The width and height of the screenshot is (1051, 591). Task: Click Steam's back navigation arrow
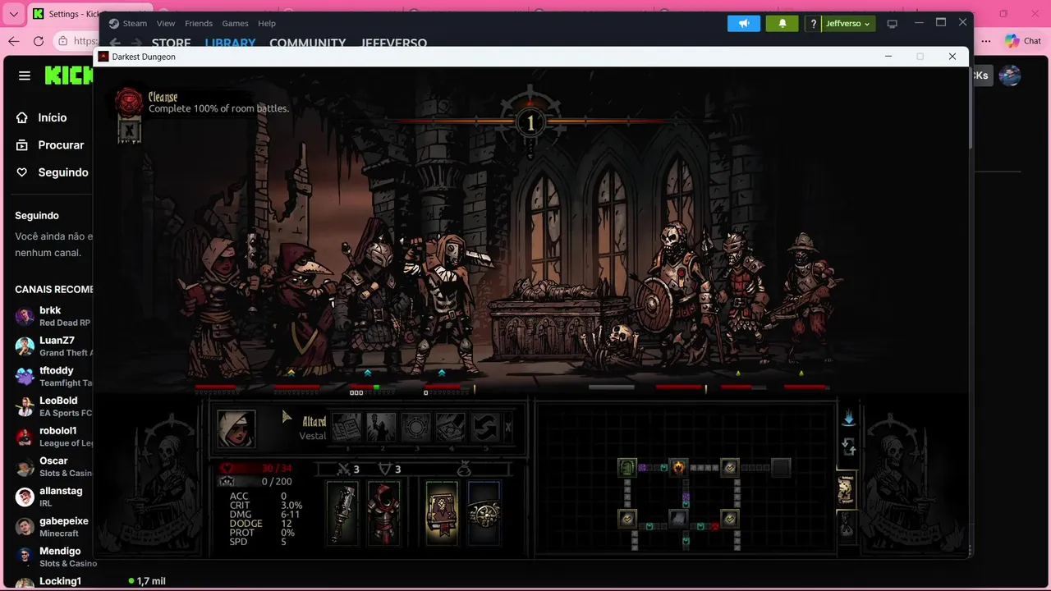(115, 43)
